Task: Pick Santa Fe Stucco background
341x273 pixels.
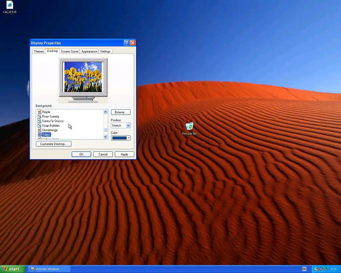Action: (x=53, y=121)
